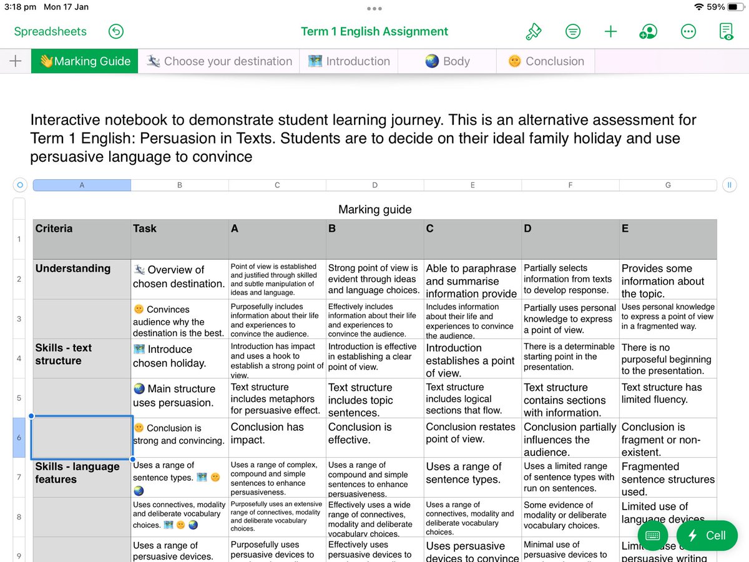Tap the battery indicator in status bar

pyautogui.click(x=735, y=7)
